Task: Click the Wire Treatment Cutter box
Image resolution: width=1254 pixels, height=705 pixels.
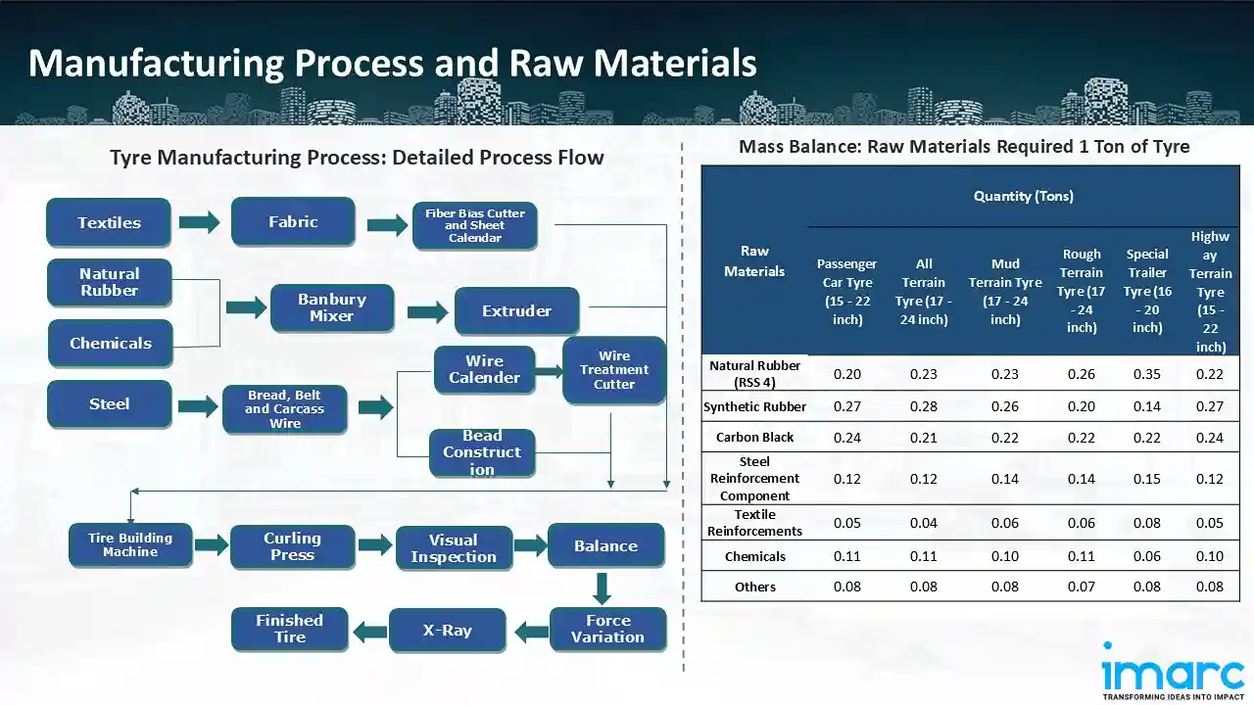Action: tap(613, 370)
